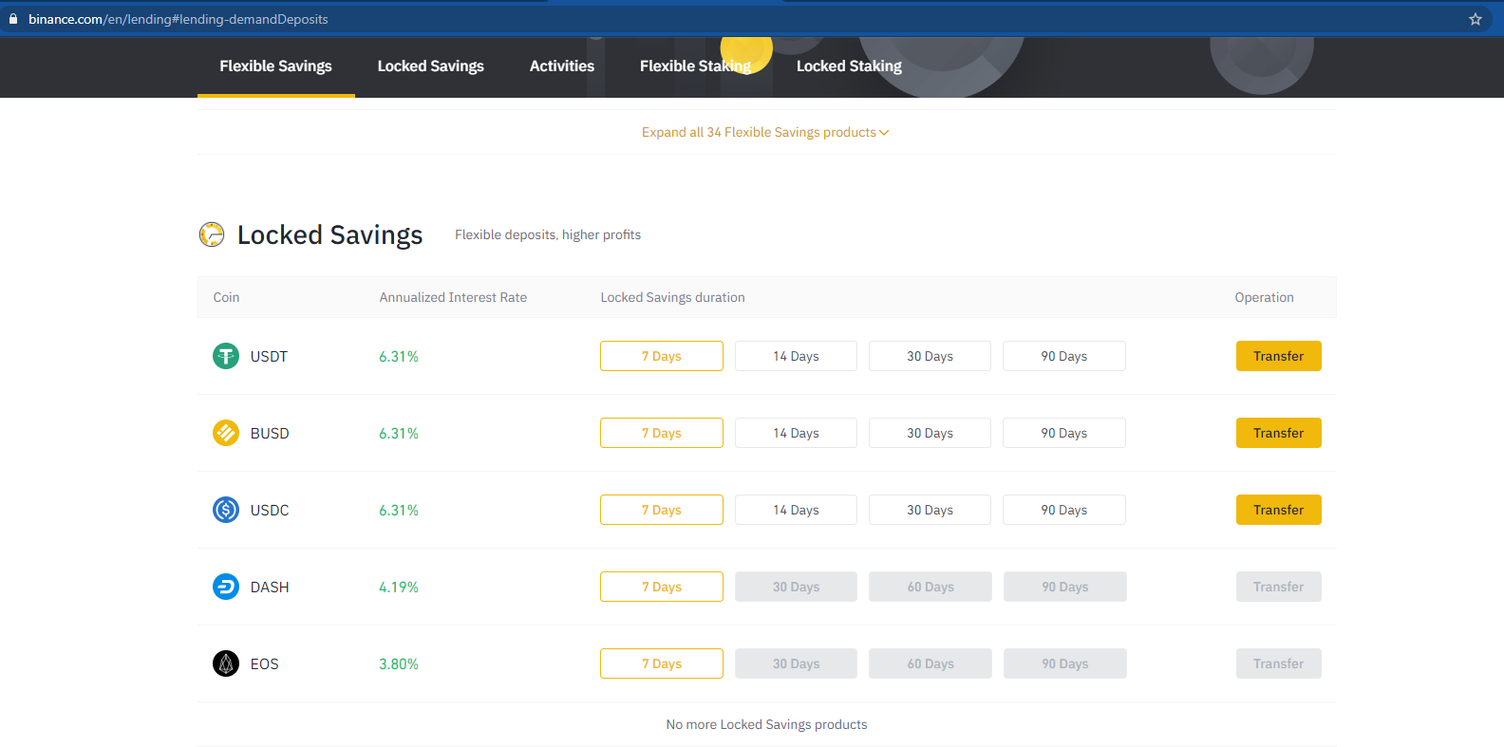Image resolution: width=1504 pixels, height=747 pixels.
Task: Select 14 Days duration for USDT
Action: 796,356
